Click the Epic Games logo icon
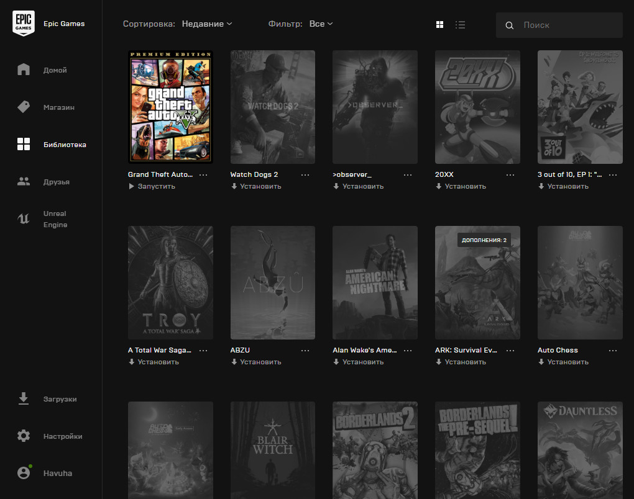This screenshot has height=499, width=634. tap(24, 24)
